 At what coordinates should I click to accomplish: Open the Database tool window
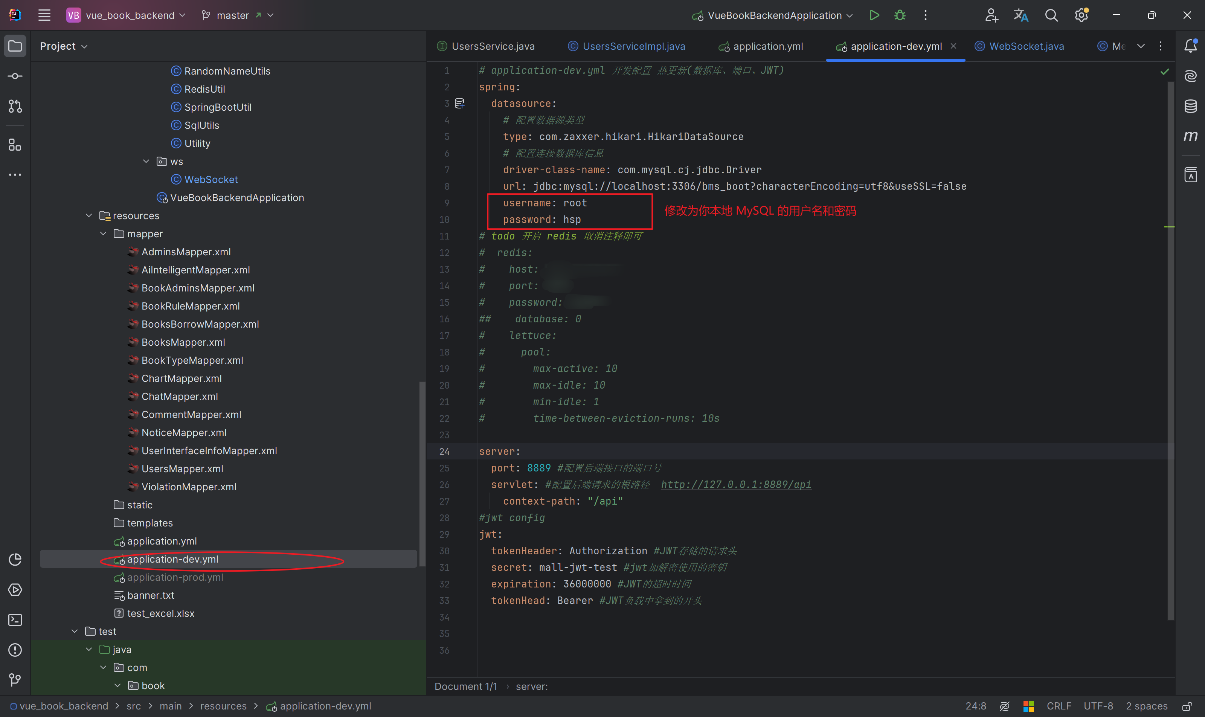[1191, 106]
